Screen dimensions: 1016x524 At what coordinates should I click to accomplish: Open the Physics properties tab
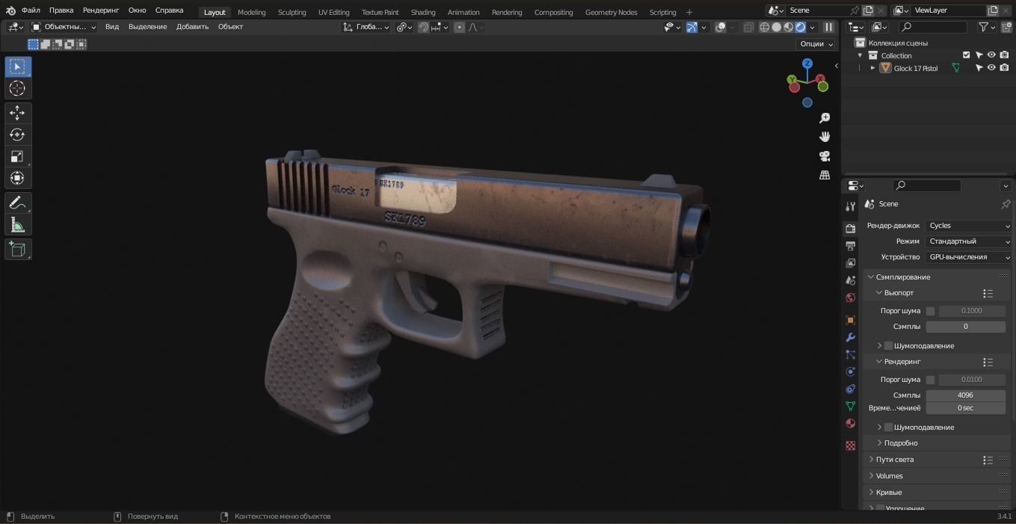point(850,372)
